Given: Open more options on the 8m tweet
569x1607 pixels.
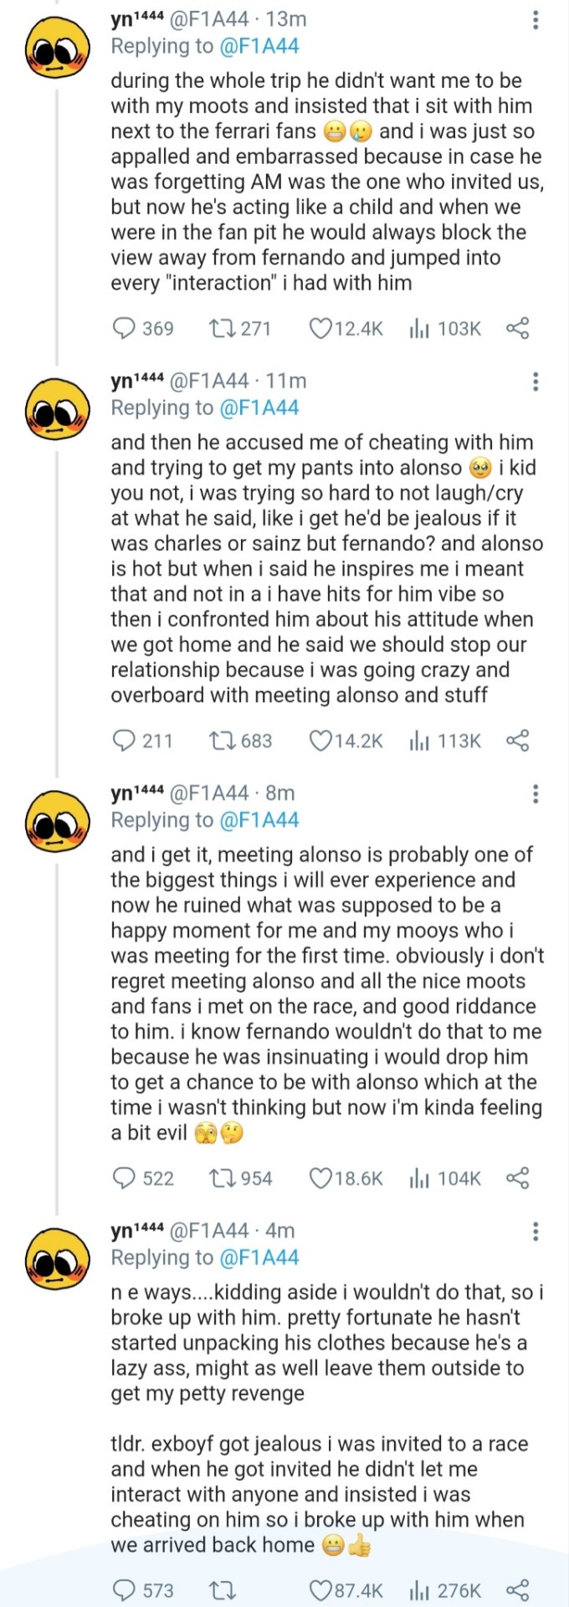Looking at the screenshot, I should (x=536, y=793).
